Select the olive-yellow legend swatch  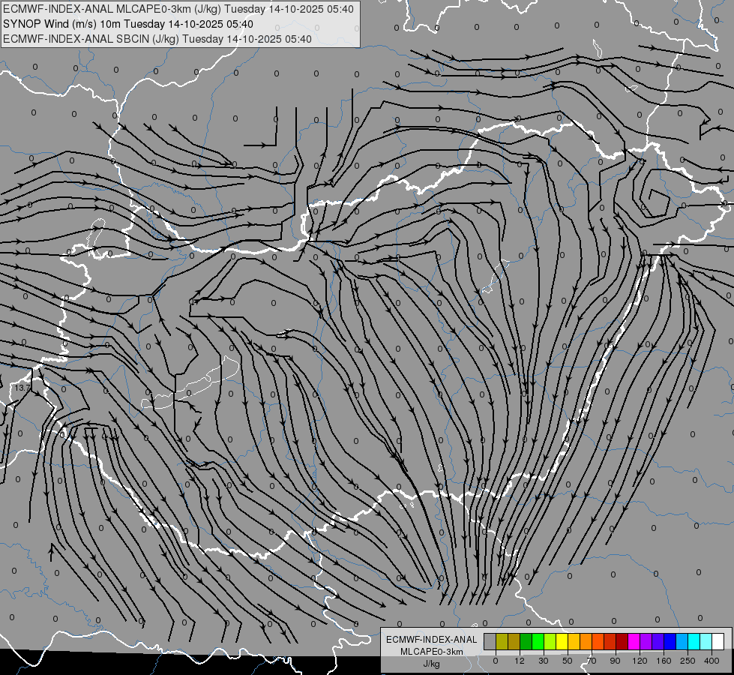tap(502, 641)
